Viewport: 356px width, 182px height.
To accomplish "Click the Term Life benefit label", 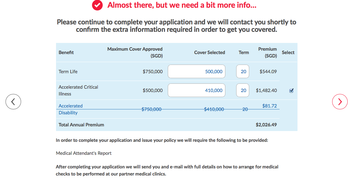I will point(68,71).
